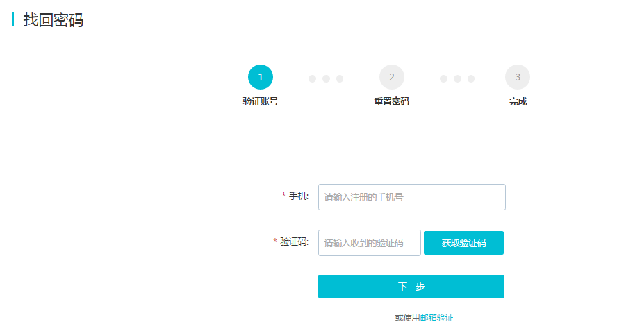Image resolution: width=633 pixels, height=331 pixels.
Task: Select step 2 circle 重置密码
Action: point(392,77)
